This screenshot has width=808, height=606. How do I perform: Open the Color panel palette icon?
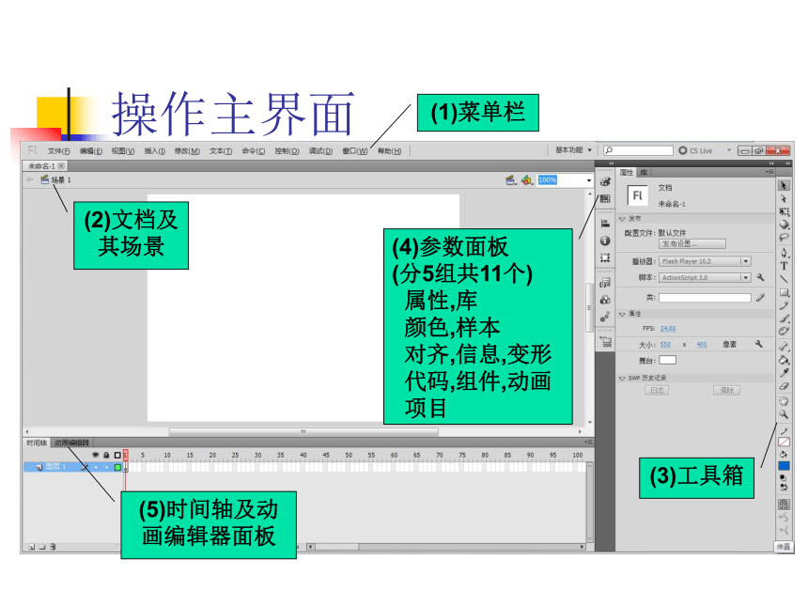605,182
